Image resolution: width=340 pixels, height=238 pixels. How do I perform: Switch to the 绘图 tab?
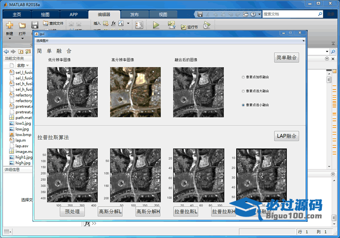(45, 15)
